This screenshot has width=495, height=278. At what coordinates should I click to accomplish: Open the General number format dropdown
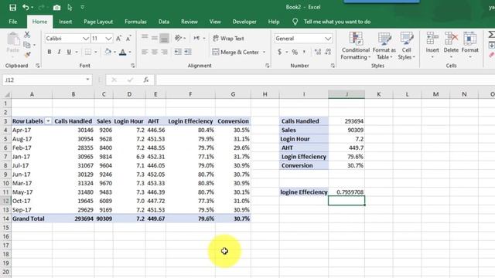click(x=328, y=39)
